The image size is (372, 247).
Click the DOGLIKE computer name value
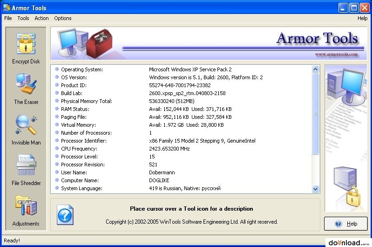159,180
